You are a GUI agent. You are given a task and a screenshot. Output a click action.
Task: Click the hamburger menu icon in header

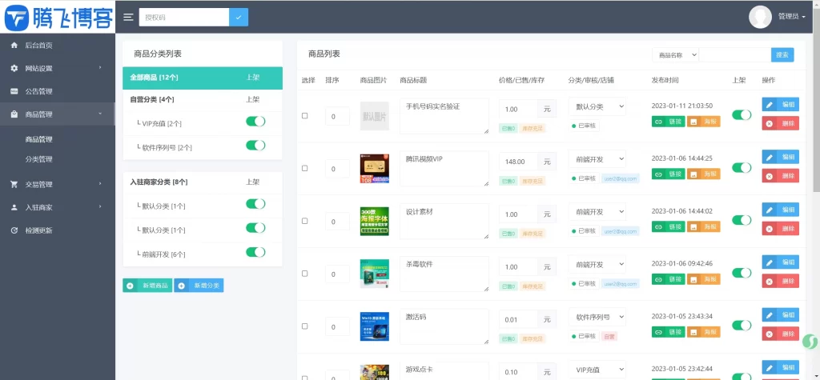pos(128,17)
